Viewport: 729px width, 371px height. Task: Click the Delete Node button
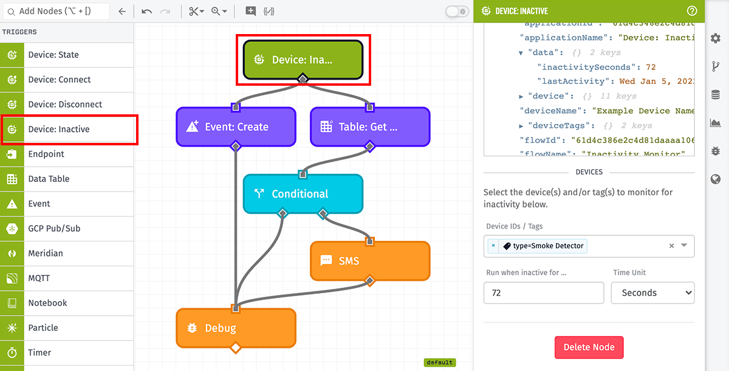pyautogui.click(x=589, y=347)
